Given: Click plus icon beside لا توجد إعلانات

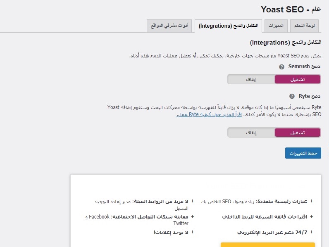Looking at the screenshot, I should coord(192,232).
